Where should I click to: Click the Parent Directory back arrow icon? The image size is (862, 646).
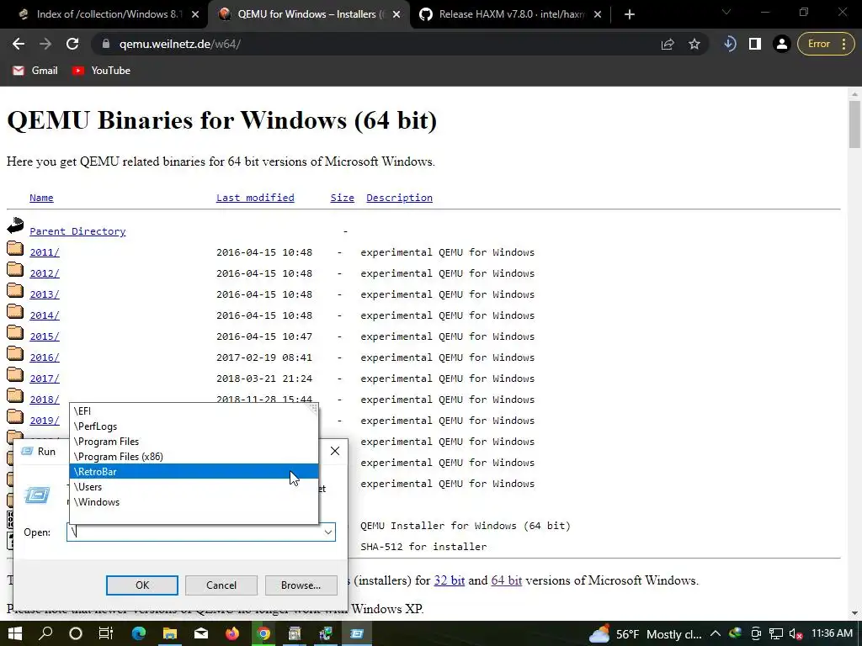coord(15,225)
